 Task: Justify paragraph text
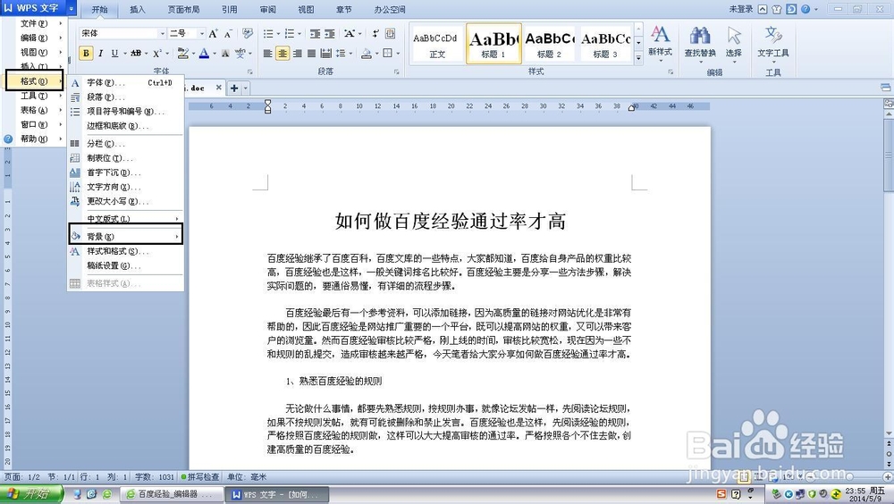[311, 53]
